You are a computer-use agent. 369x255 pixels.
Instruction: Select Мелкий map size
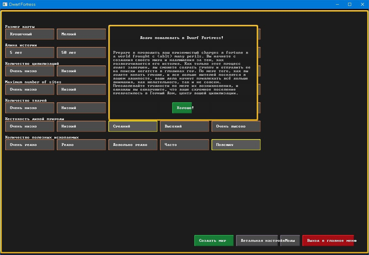click(x=81, y=34)
